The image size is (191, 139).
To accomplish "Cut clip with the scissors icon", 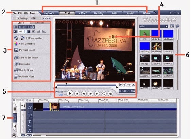I will (129, 85).
